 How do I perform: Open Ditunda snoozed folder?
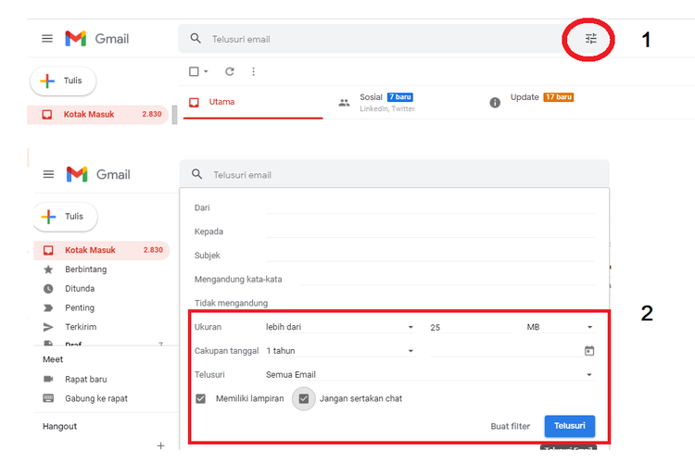(80, 288)
